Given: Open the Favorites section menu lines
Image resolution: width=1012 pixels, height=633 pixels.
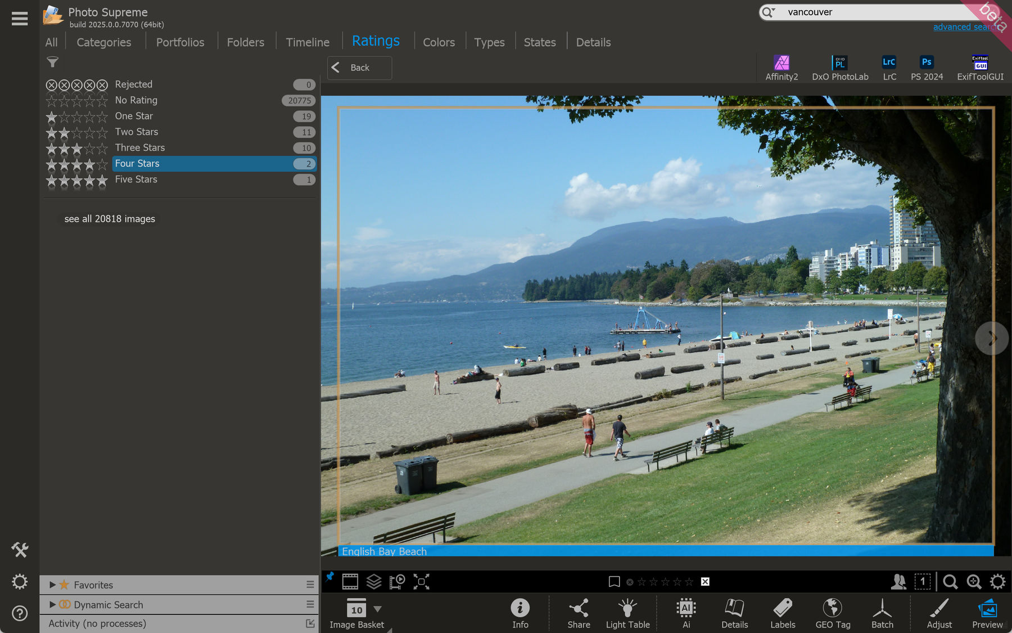Looking at the screenshot, I should 310,585.
